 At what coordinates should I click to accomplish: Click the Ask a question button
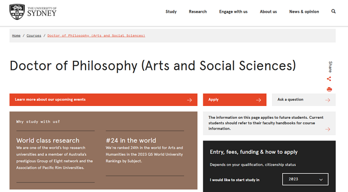point(304,99)
